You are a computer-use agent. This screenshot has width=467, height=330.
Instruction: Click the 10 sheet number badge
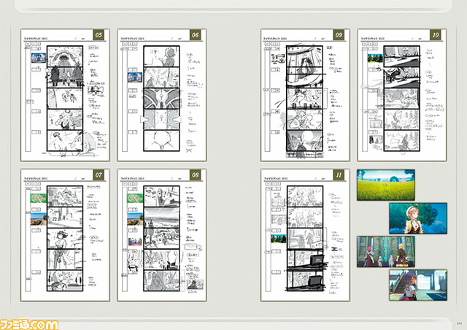tap(435, 35)
